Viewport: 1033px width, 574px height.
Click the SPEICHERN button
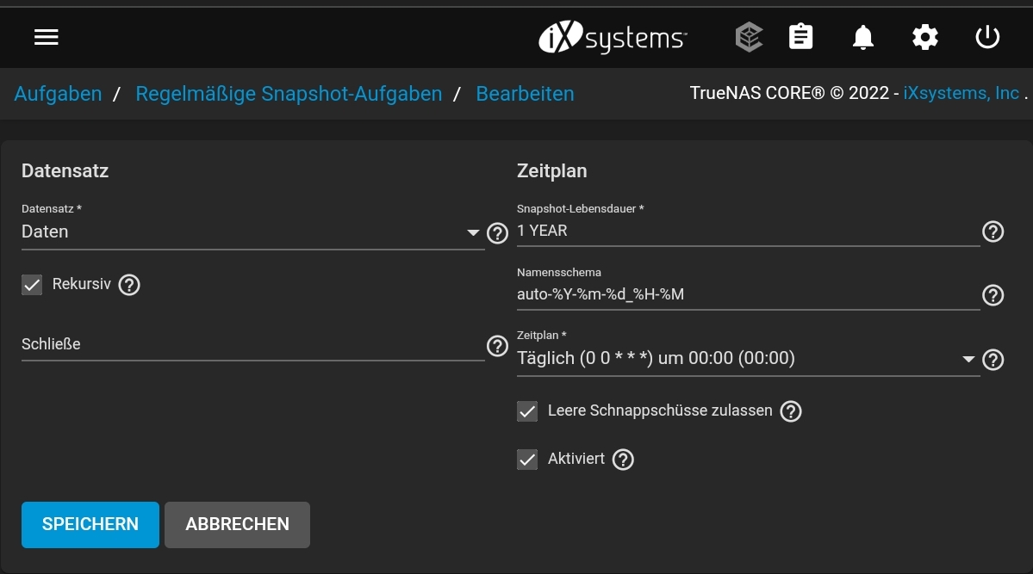pyautogui.click(x=90, y=525)
